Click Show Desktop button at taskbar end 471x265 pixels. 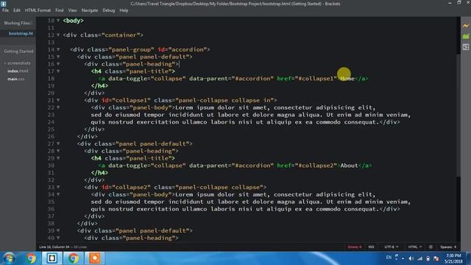point(469,258)
